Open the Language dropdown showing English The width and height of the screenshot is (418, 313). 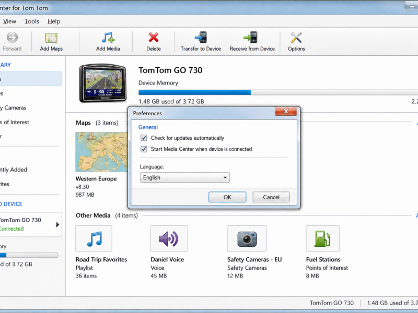click(185, 177)
